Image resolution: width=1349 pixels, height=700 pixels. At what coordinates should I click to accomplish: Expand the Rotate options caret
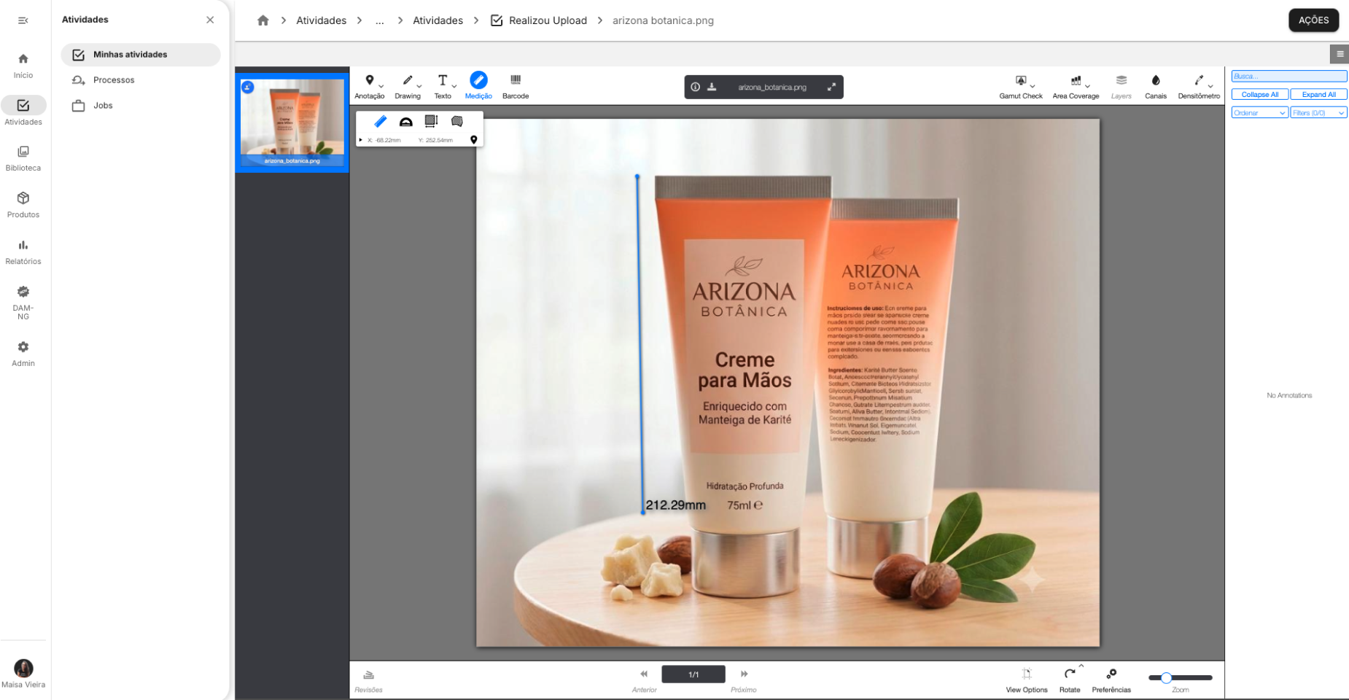(x=1081, y=666)
